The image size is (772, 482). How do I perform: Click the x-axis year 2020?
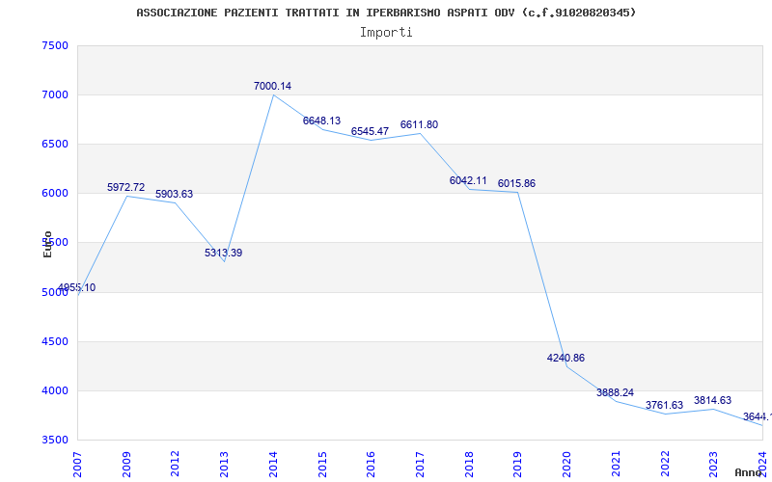tap(566, 464)
